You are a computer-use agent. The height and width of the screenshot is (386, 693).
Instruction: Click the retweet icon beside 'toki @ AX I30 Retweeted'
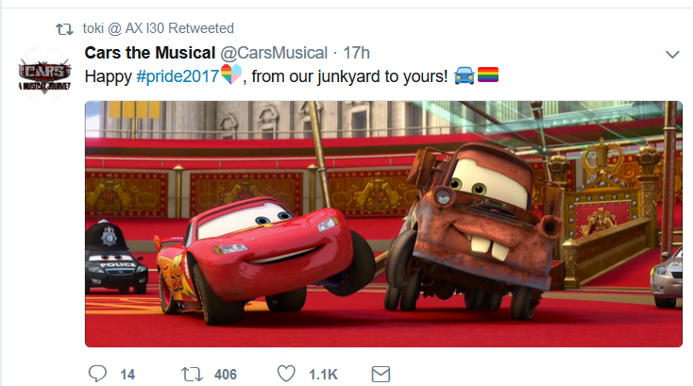tap(64, 29)
